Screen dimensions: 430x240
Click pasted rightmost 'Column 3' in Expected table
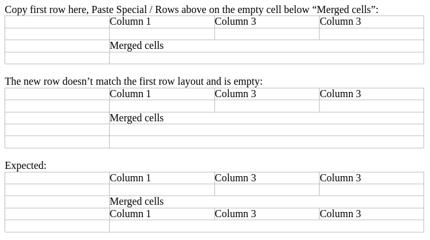[372, 214]
